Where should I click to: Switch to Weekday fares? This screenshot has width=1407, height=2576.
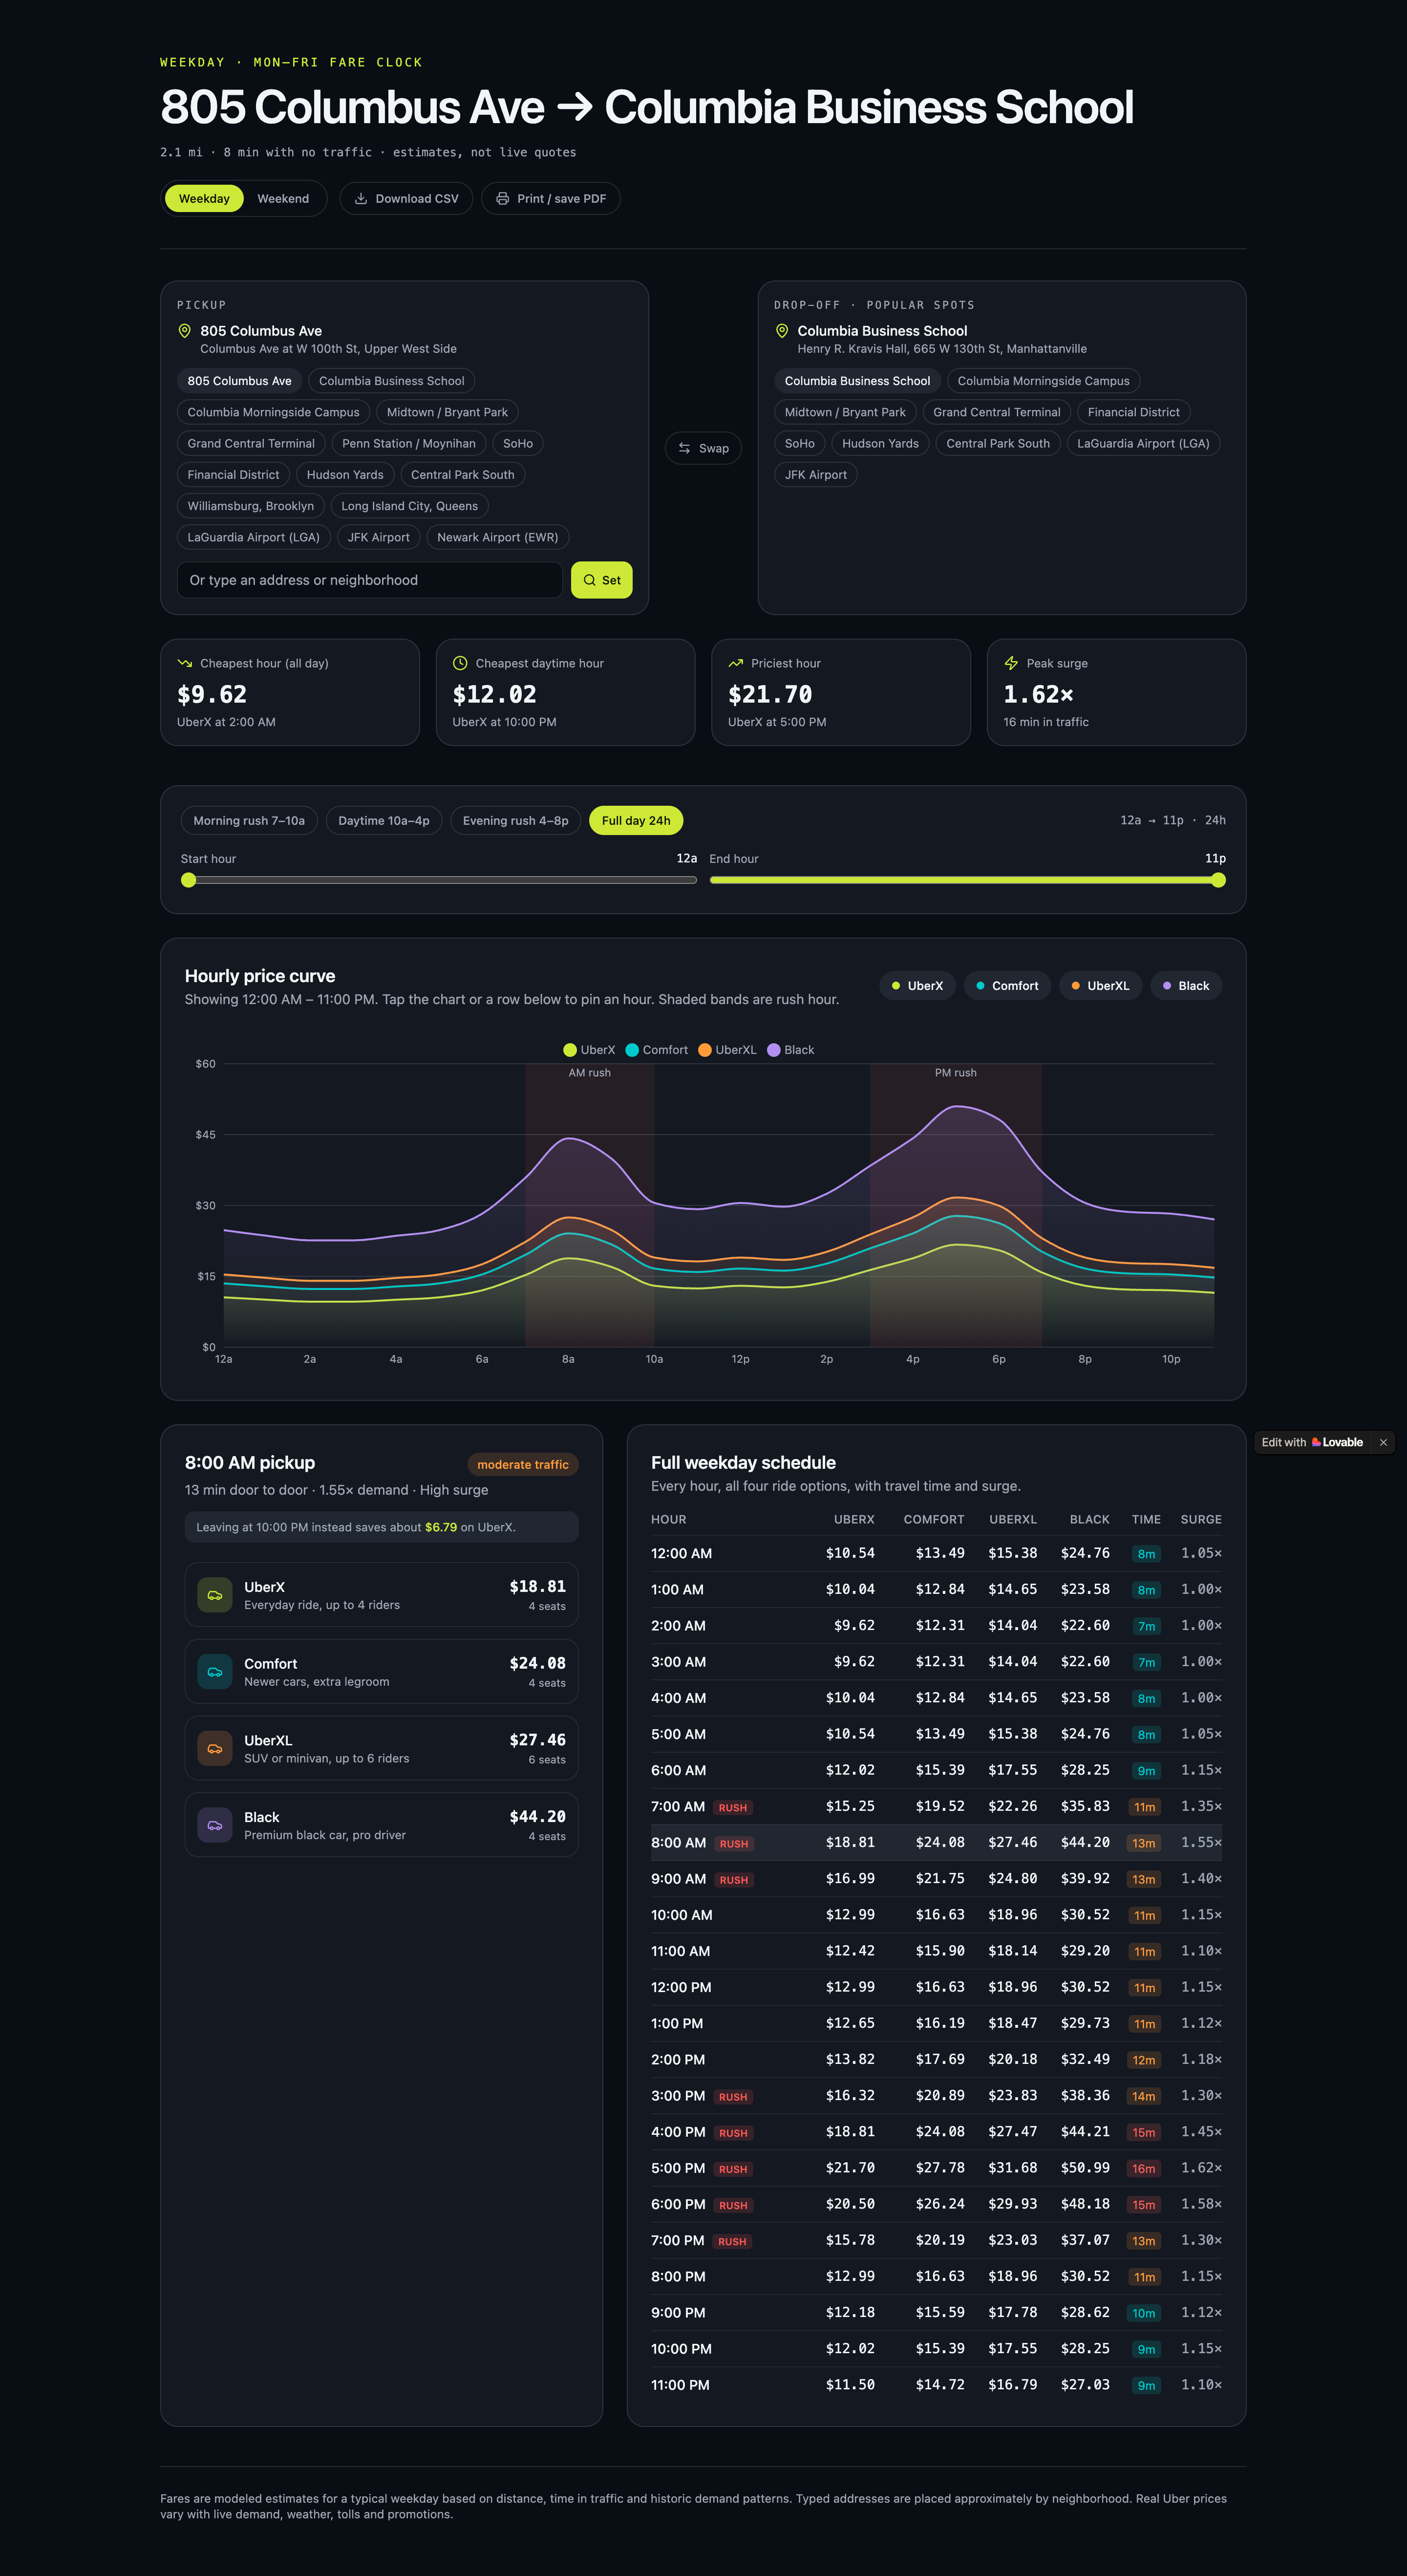(204, 198)
